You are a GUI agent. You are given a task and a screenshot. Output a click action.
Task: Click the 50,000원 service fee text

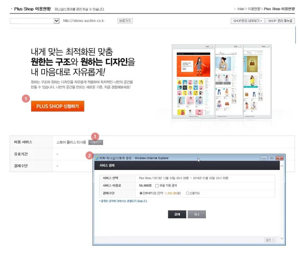tap(145, 185)
